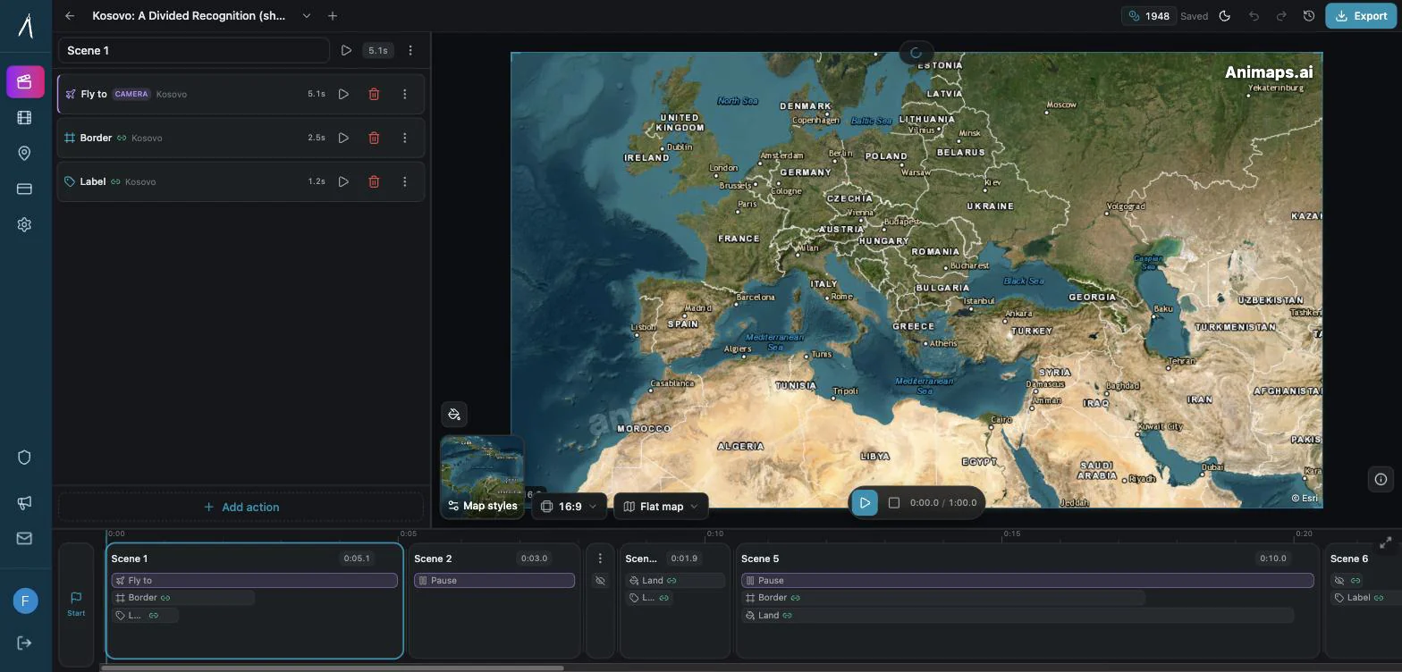Open the Flat map projection dropdown
1402x672 pixels.
[x=662, y=506]
